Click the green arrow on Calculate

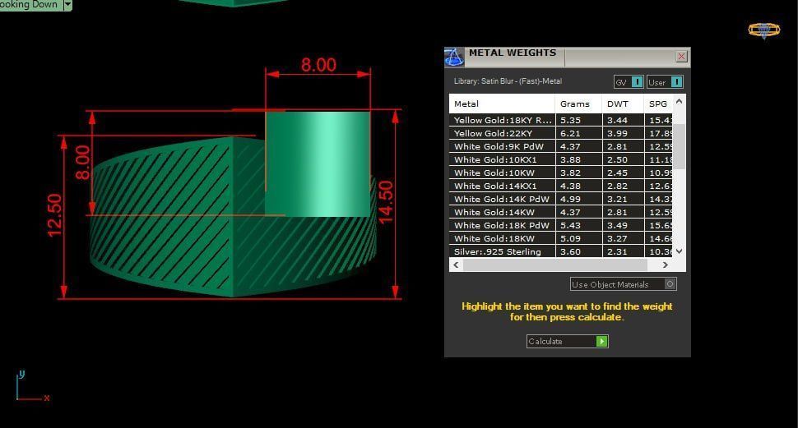pos(601,341)
